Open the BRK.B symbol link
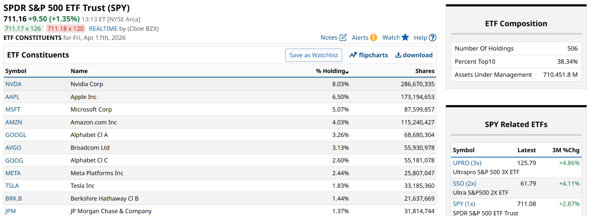This screenshot has height=216, width=601. (x=14, y=199)
